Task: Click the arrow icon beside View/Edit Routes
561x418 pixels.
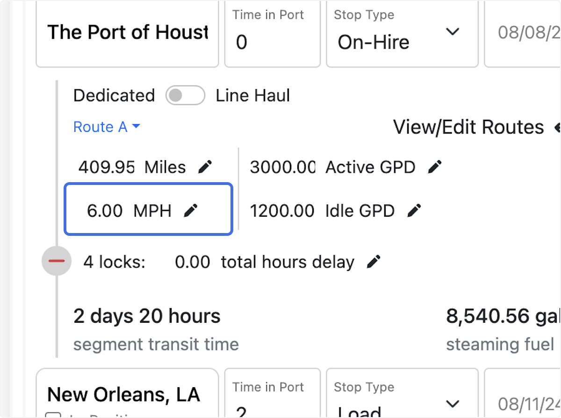Action: click(x=557, y=127)
